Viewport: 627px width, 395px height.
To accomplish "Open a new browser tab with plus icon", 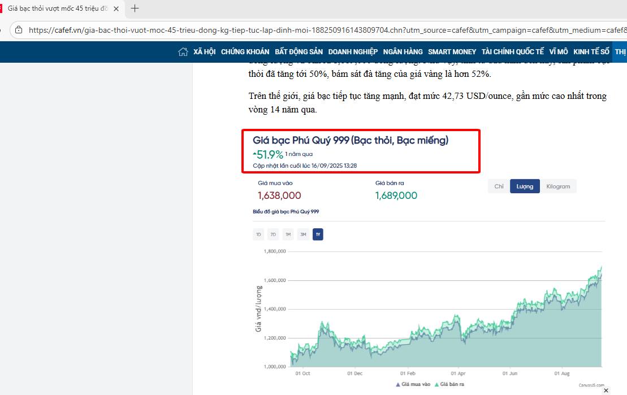I will tap(135, 8).
